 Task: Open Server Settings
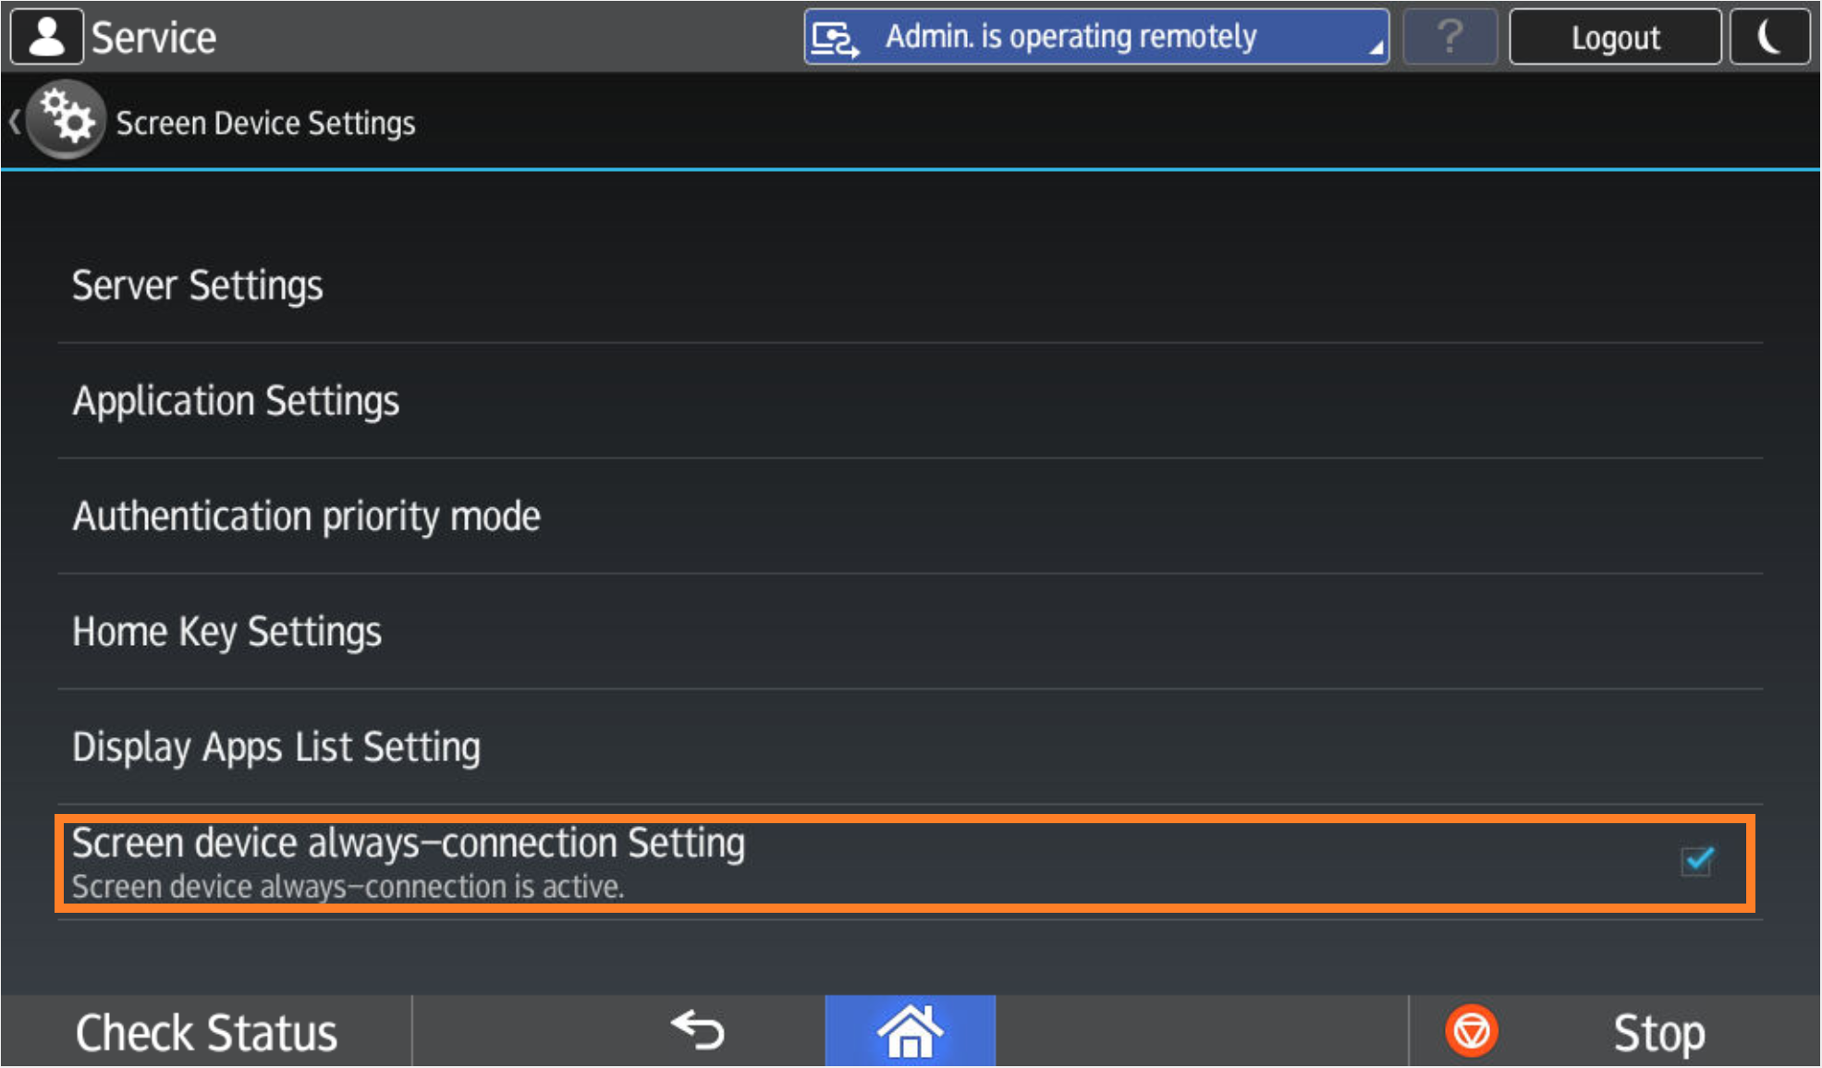pyautogui.click(x=198, y=285)
